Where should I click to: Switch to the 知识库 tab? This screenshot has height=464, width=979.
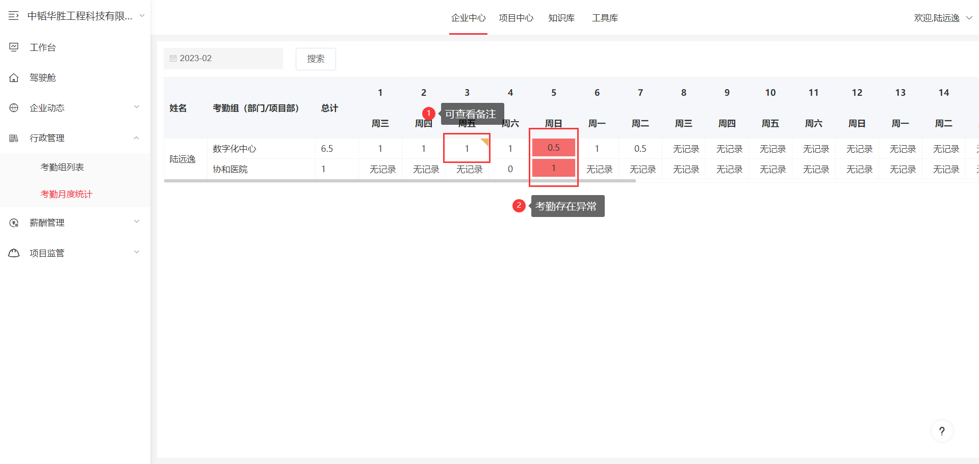point(561,18)
